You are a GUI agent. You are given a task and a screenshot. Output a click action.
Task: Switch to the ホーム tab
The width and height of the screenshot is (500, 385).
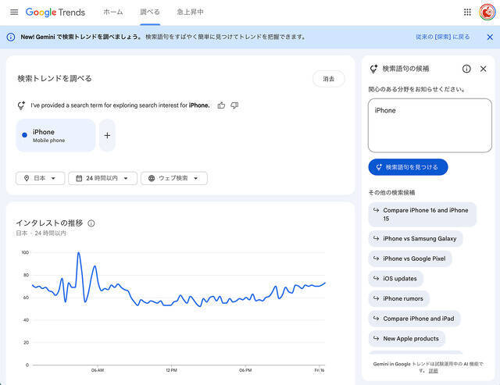pyautogui.click(x=113, y=12)
